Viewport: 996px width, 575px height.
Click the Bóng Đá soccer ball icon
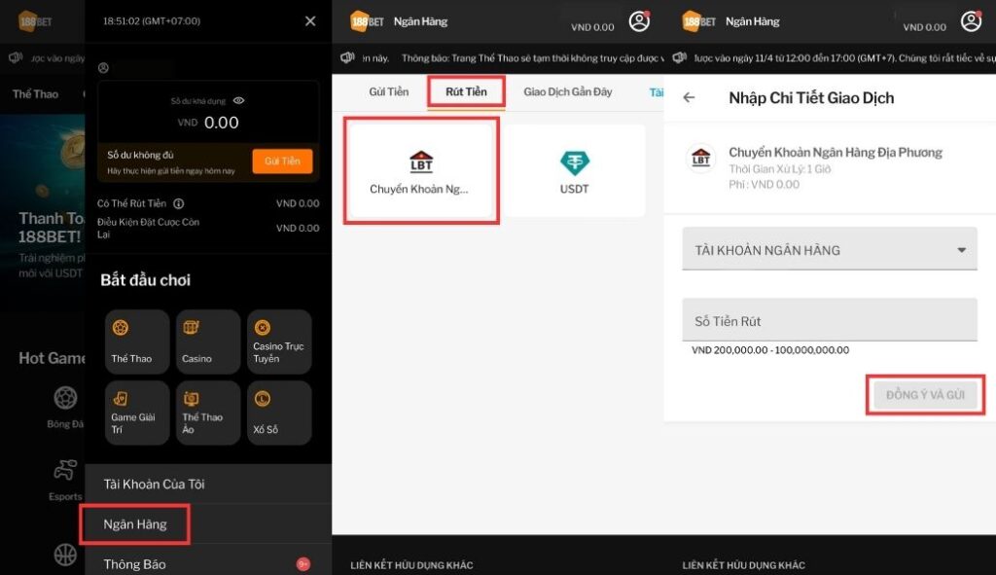(x=65, y=398)
